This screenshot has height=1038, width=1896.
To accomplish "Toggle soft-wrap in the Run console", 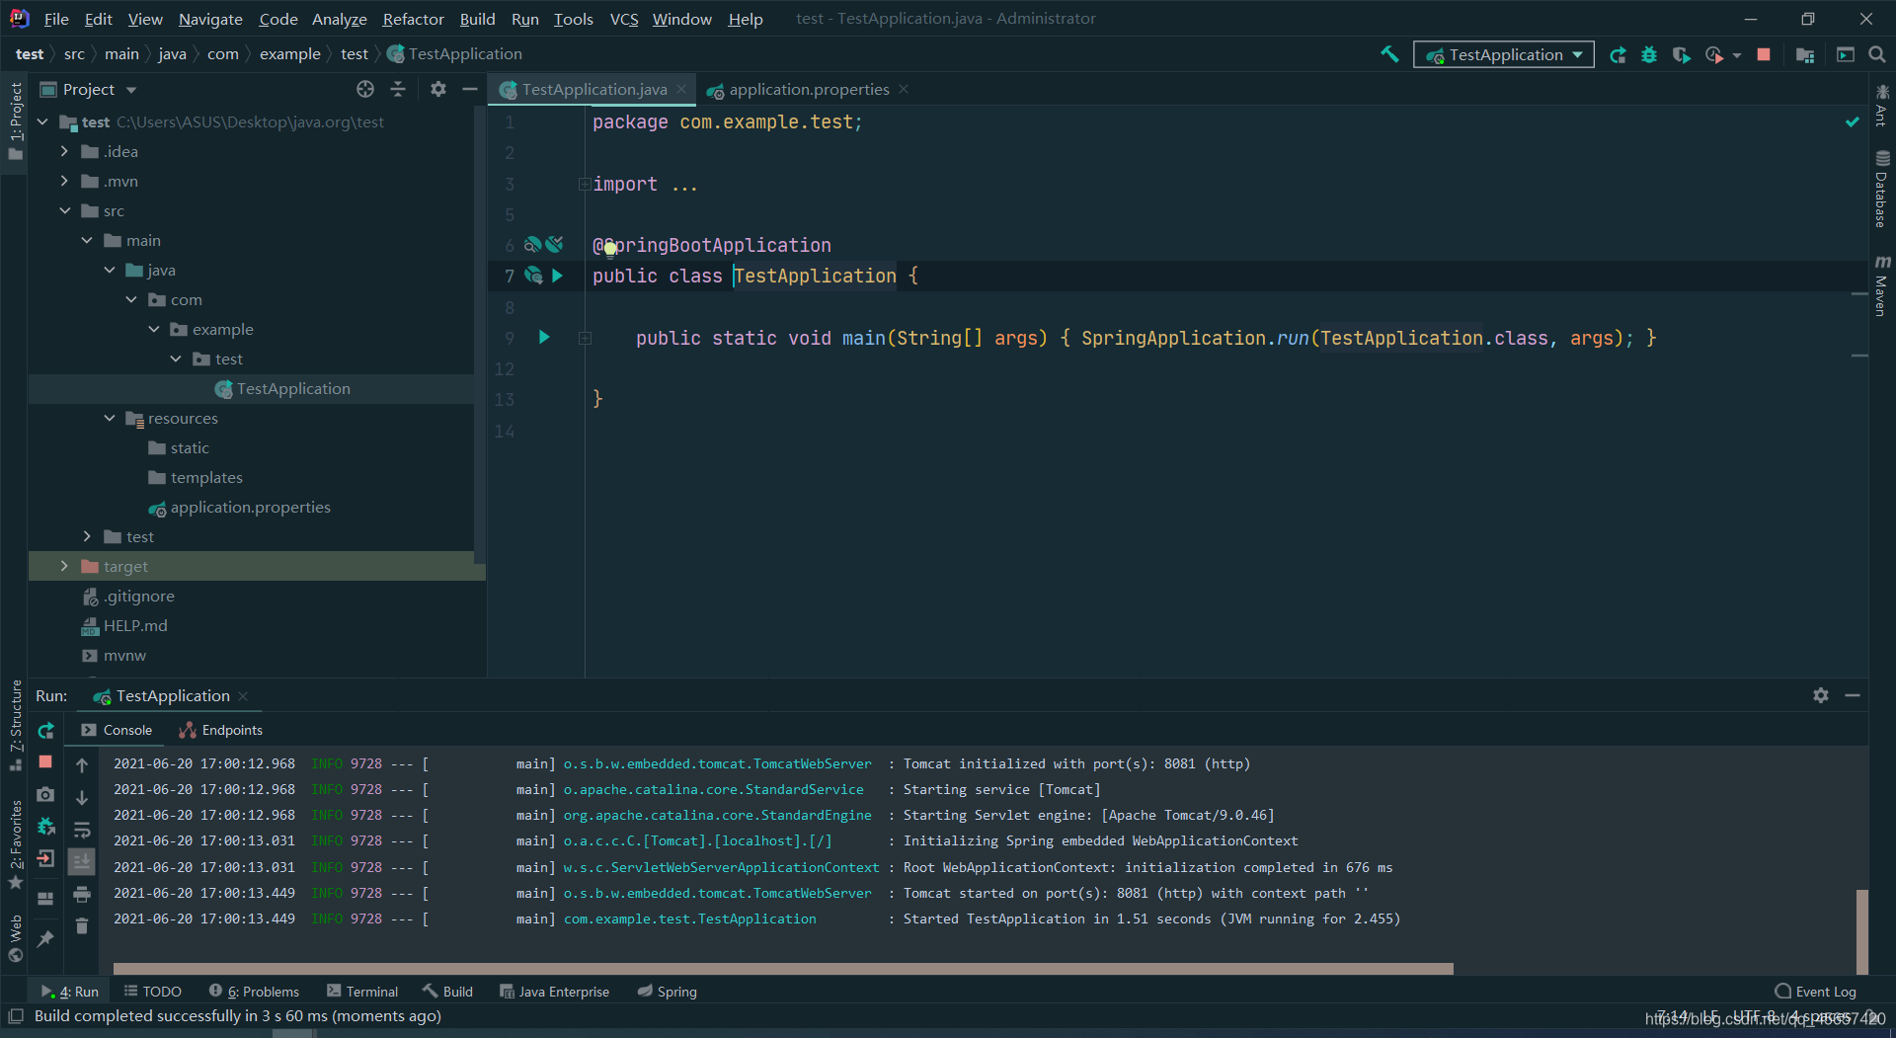I will [82, 829].
